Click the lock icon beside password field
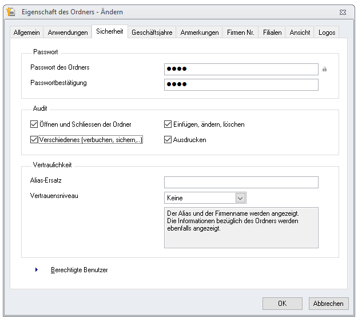The image size is (358, 319). point(325,70)
